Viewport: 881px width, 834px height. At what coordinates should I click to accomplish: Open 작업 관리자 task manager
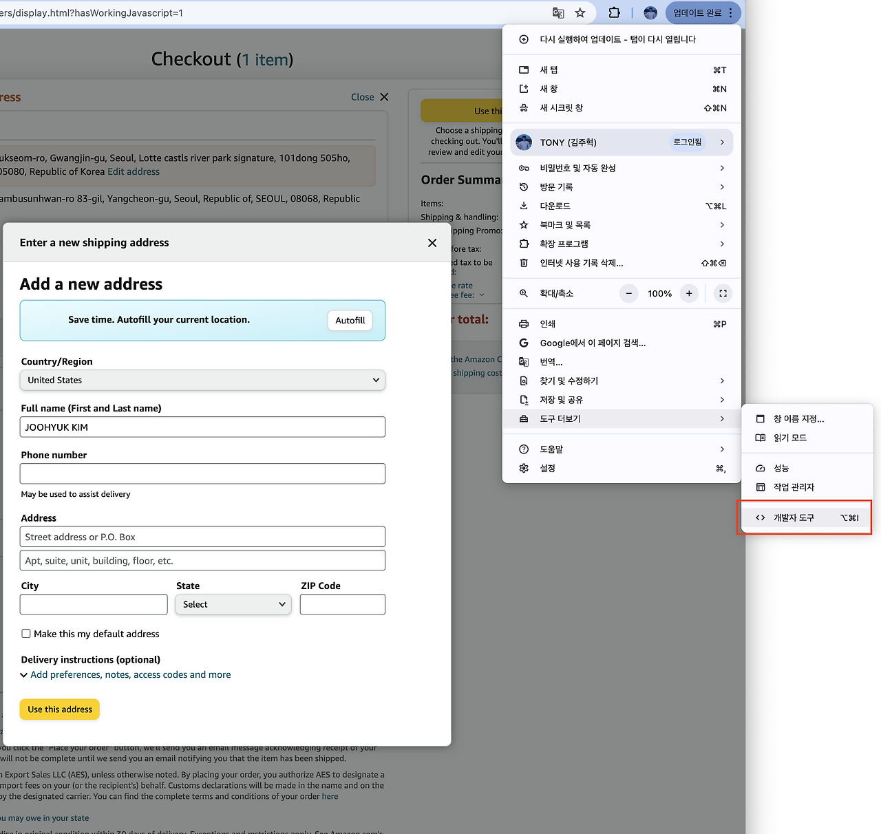click(x=807, y=487)
